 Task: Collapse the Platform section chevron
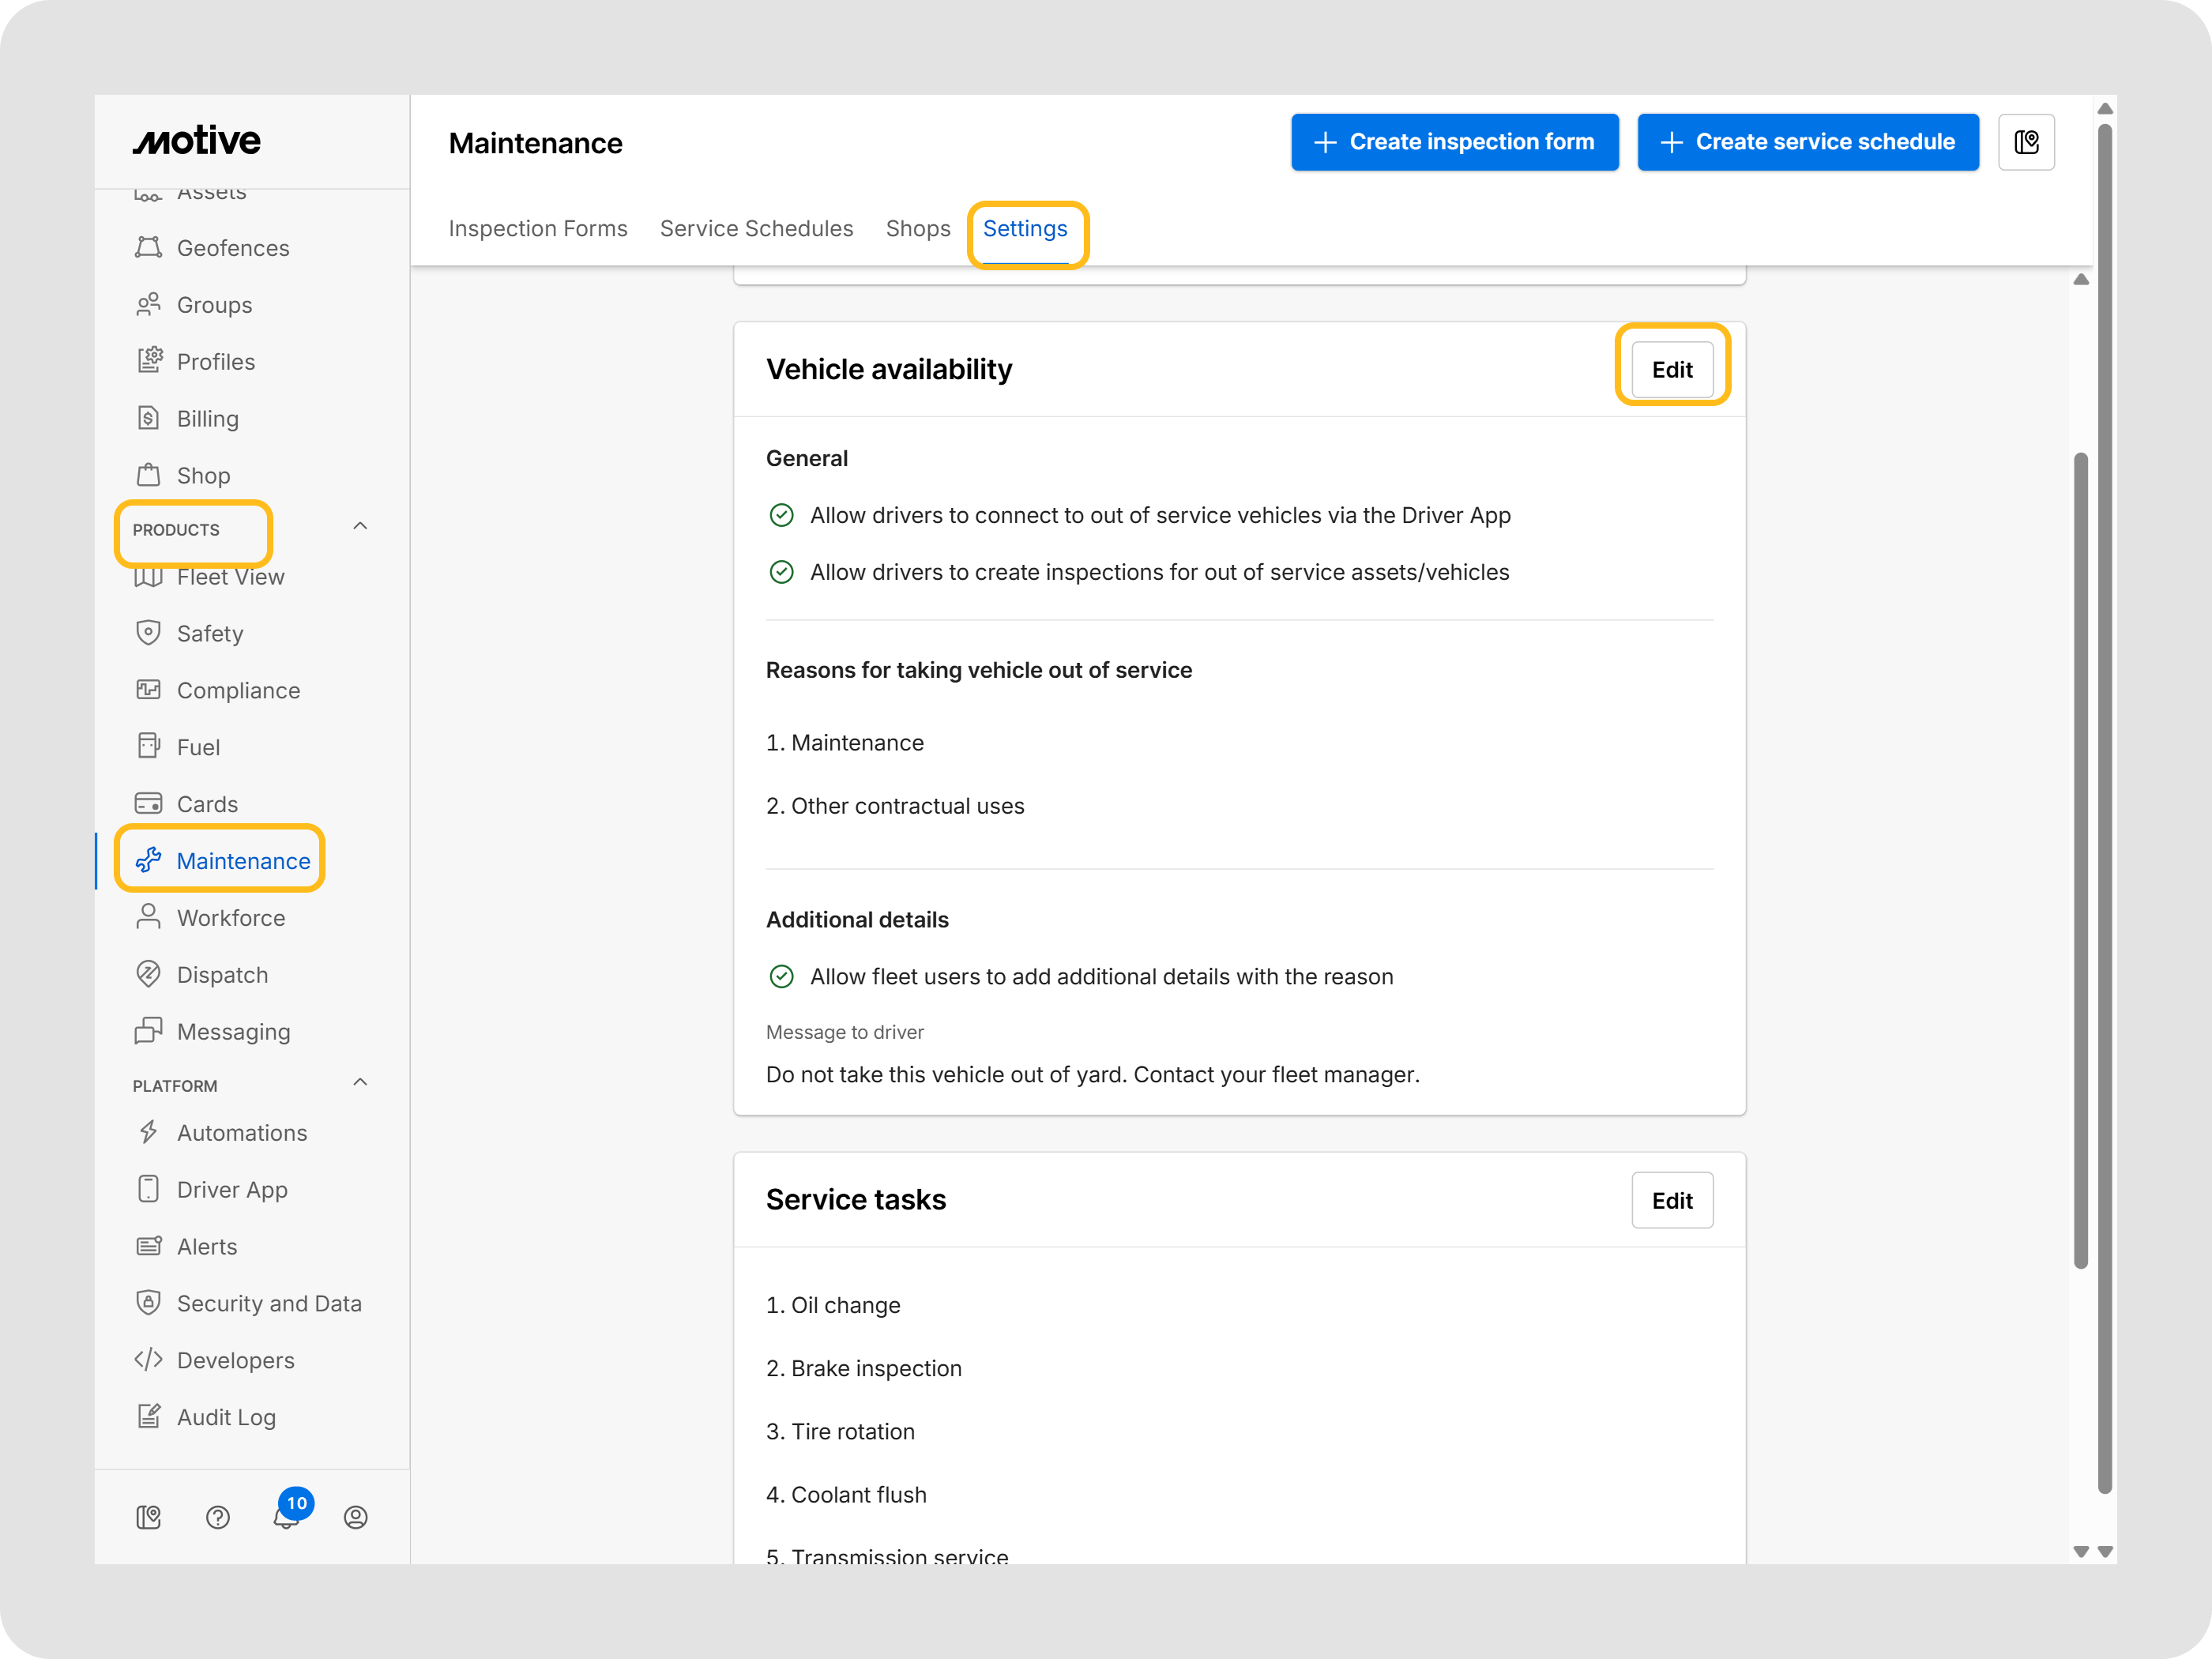coord(361,1083)
